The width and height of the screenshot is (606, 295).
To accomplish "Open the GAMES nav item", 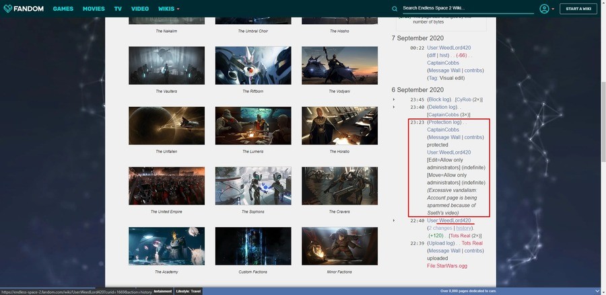I will [63, 9].
